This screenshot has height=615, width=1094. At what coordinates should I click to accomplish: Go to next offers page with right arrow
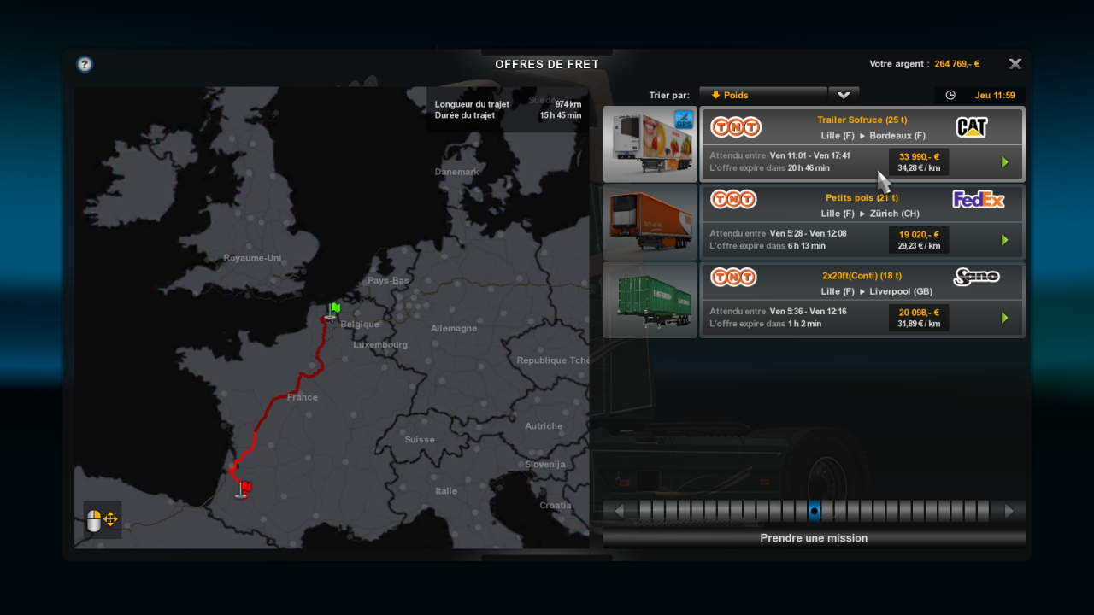point(1009,511)
